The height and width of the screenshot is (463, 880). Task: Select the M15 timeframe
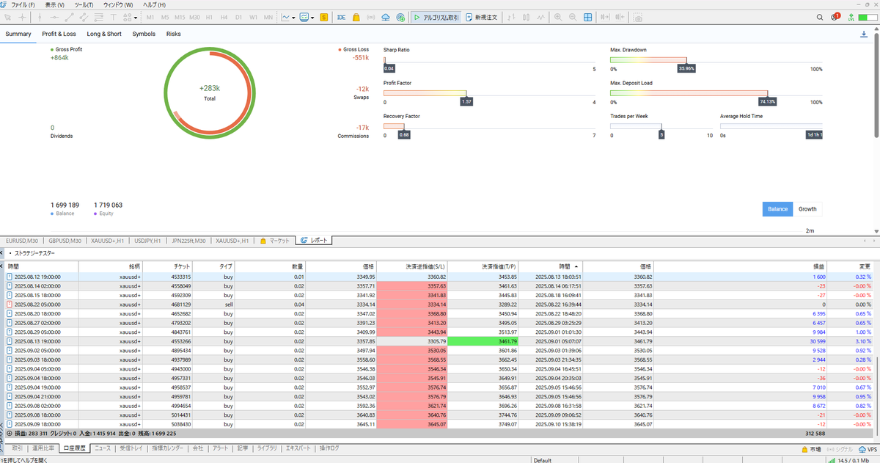(x=180, y=17)
